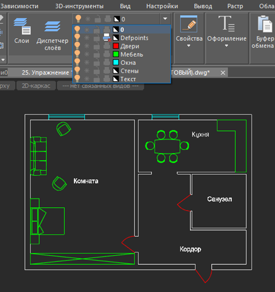This screenshot has width=275, height=292.
Task: Toggle freeze sun icon for Двери layer
Action: [x=87, y=46]
